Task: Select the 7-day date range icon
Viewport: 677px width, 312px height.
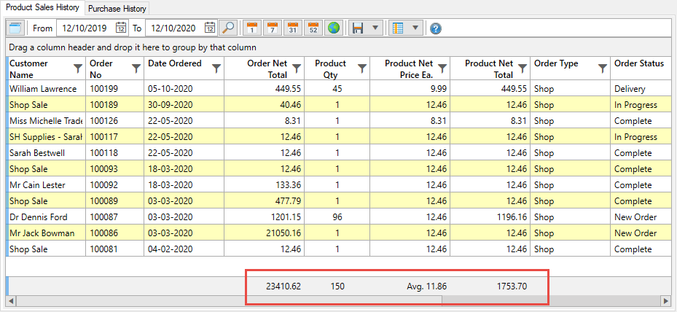Action: 272,28
